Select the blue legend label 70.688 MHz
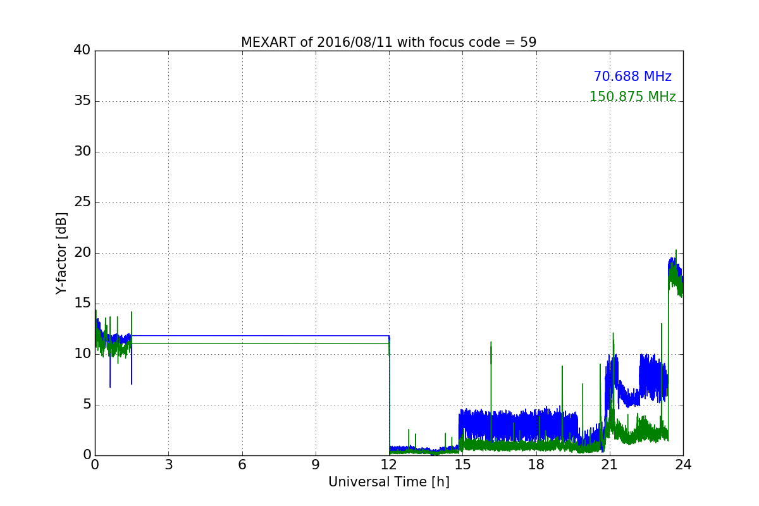Screen dimensions: 759x506 click(x=632, y=77)
